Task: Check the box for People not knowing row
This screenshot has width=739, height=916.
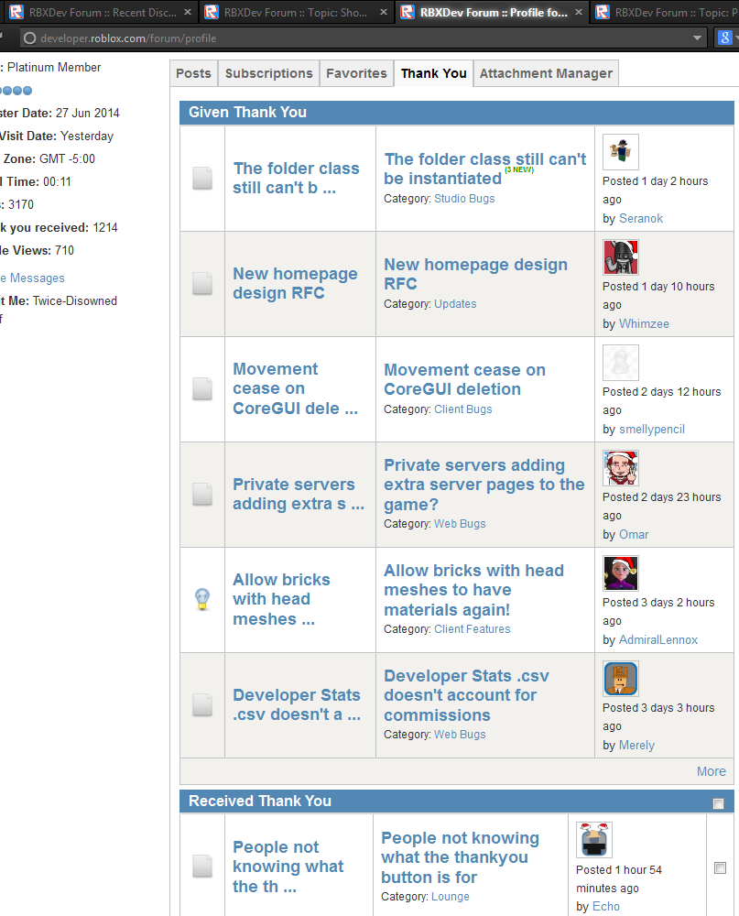Action: click(721, 867)
